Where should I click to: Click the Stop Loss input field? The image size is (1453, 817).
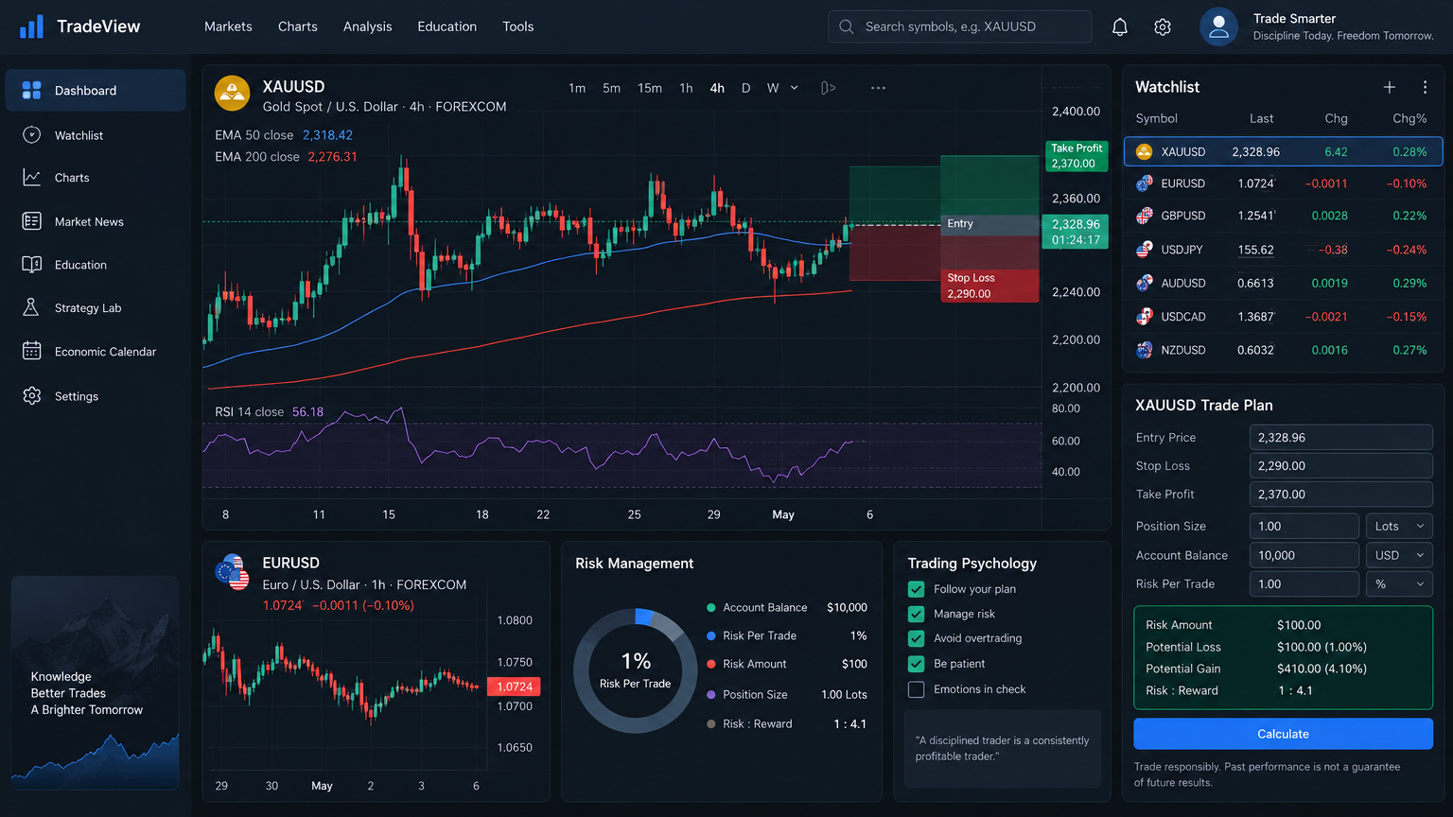tap(1340, 465)
